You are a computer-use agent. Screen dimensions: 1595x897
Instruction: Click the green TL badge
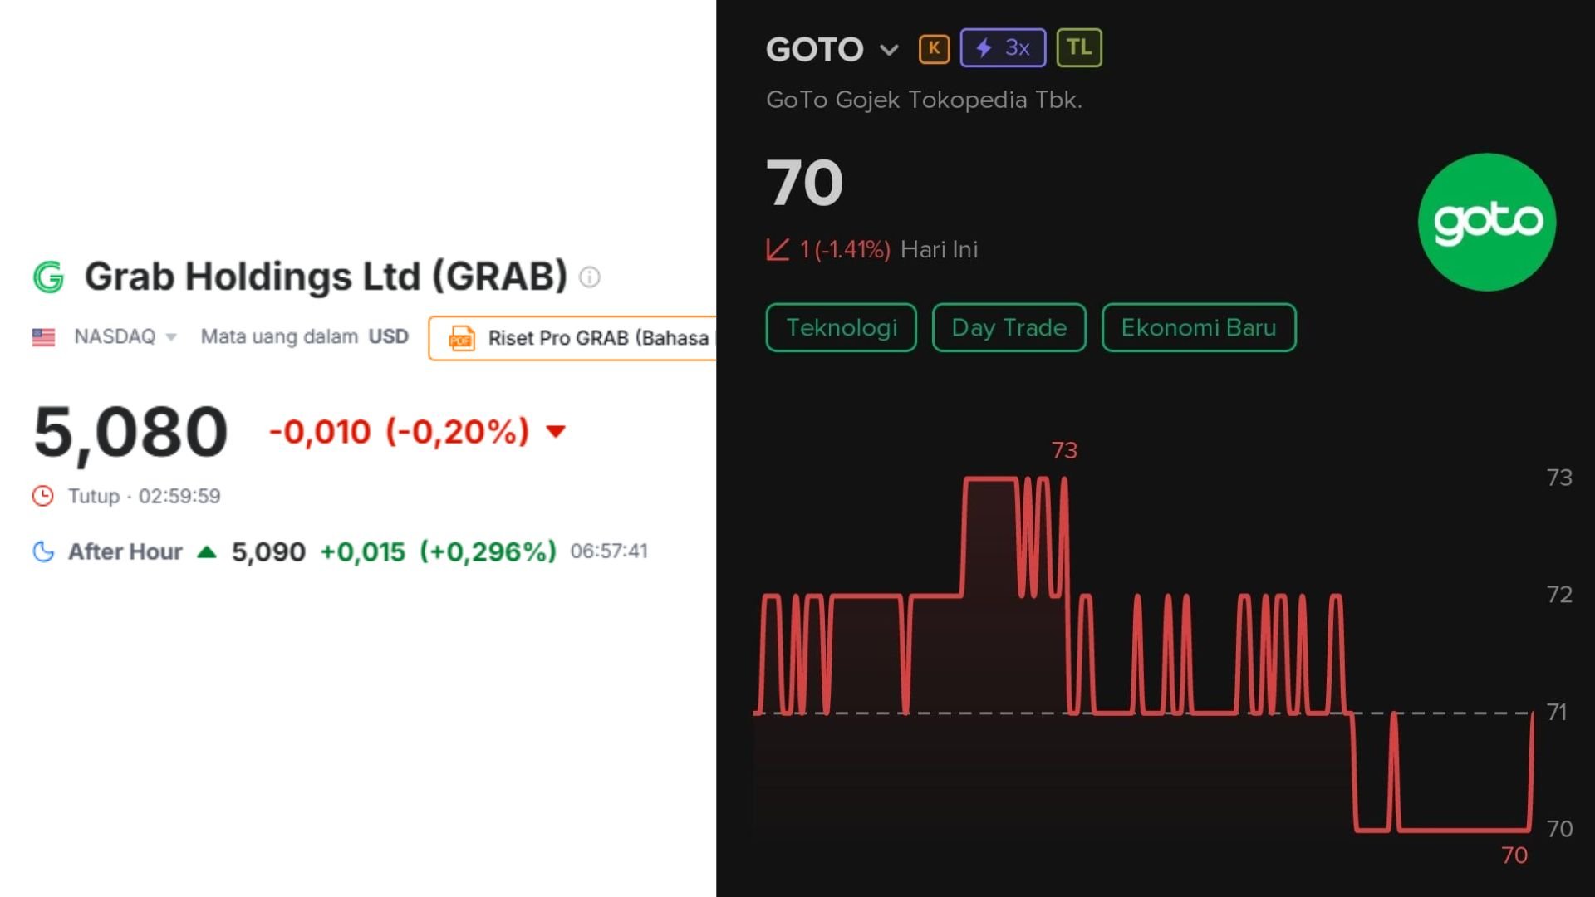tap(1079, 47)
